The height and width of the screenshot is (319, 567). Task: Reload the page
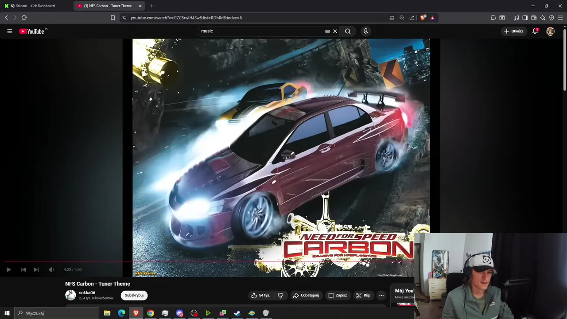coord(24,18)
